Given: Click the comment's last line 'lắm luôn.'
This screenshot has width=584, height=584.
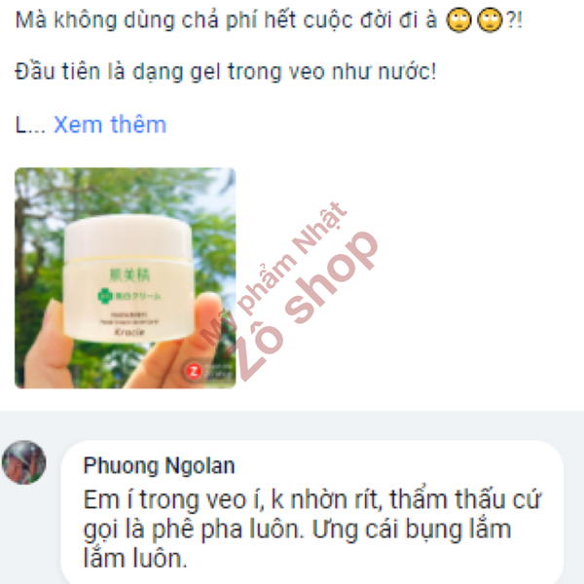Looking at the screenshot, I should click(x=135, y=559).
